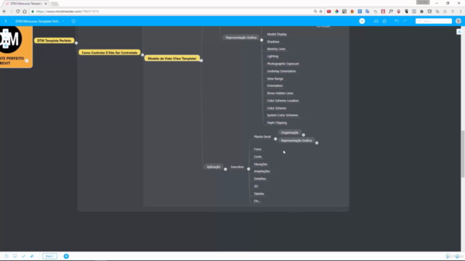Collapse the DTM Template Perfeito node
Screen dimensions: 465x261
(76, 43)
